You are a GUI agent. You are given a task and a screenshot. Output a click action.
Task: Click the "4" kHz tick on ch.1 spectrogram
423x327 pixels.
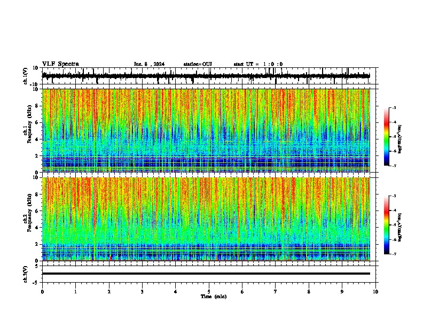pyautogui.click(x=37, y=139)
